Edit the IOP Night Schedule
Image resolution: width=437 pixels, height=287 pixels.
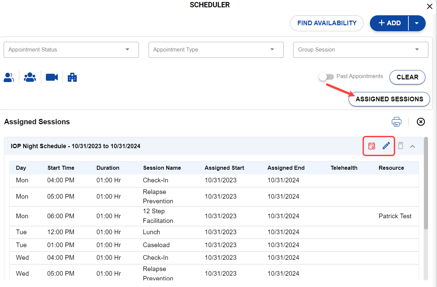pos(386,146)
